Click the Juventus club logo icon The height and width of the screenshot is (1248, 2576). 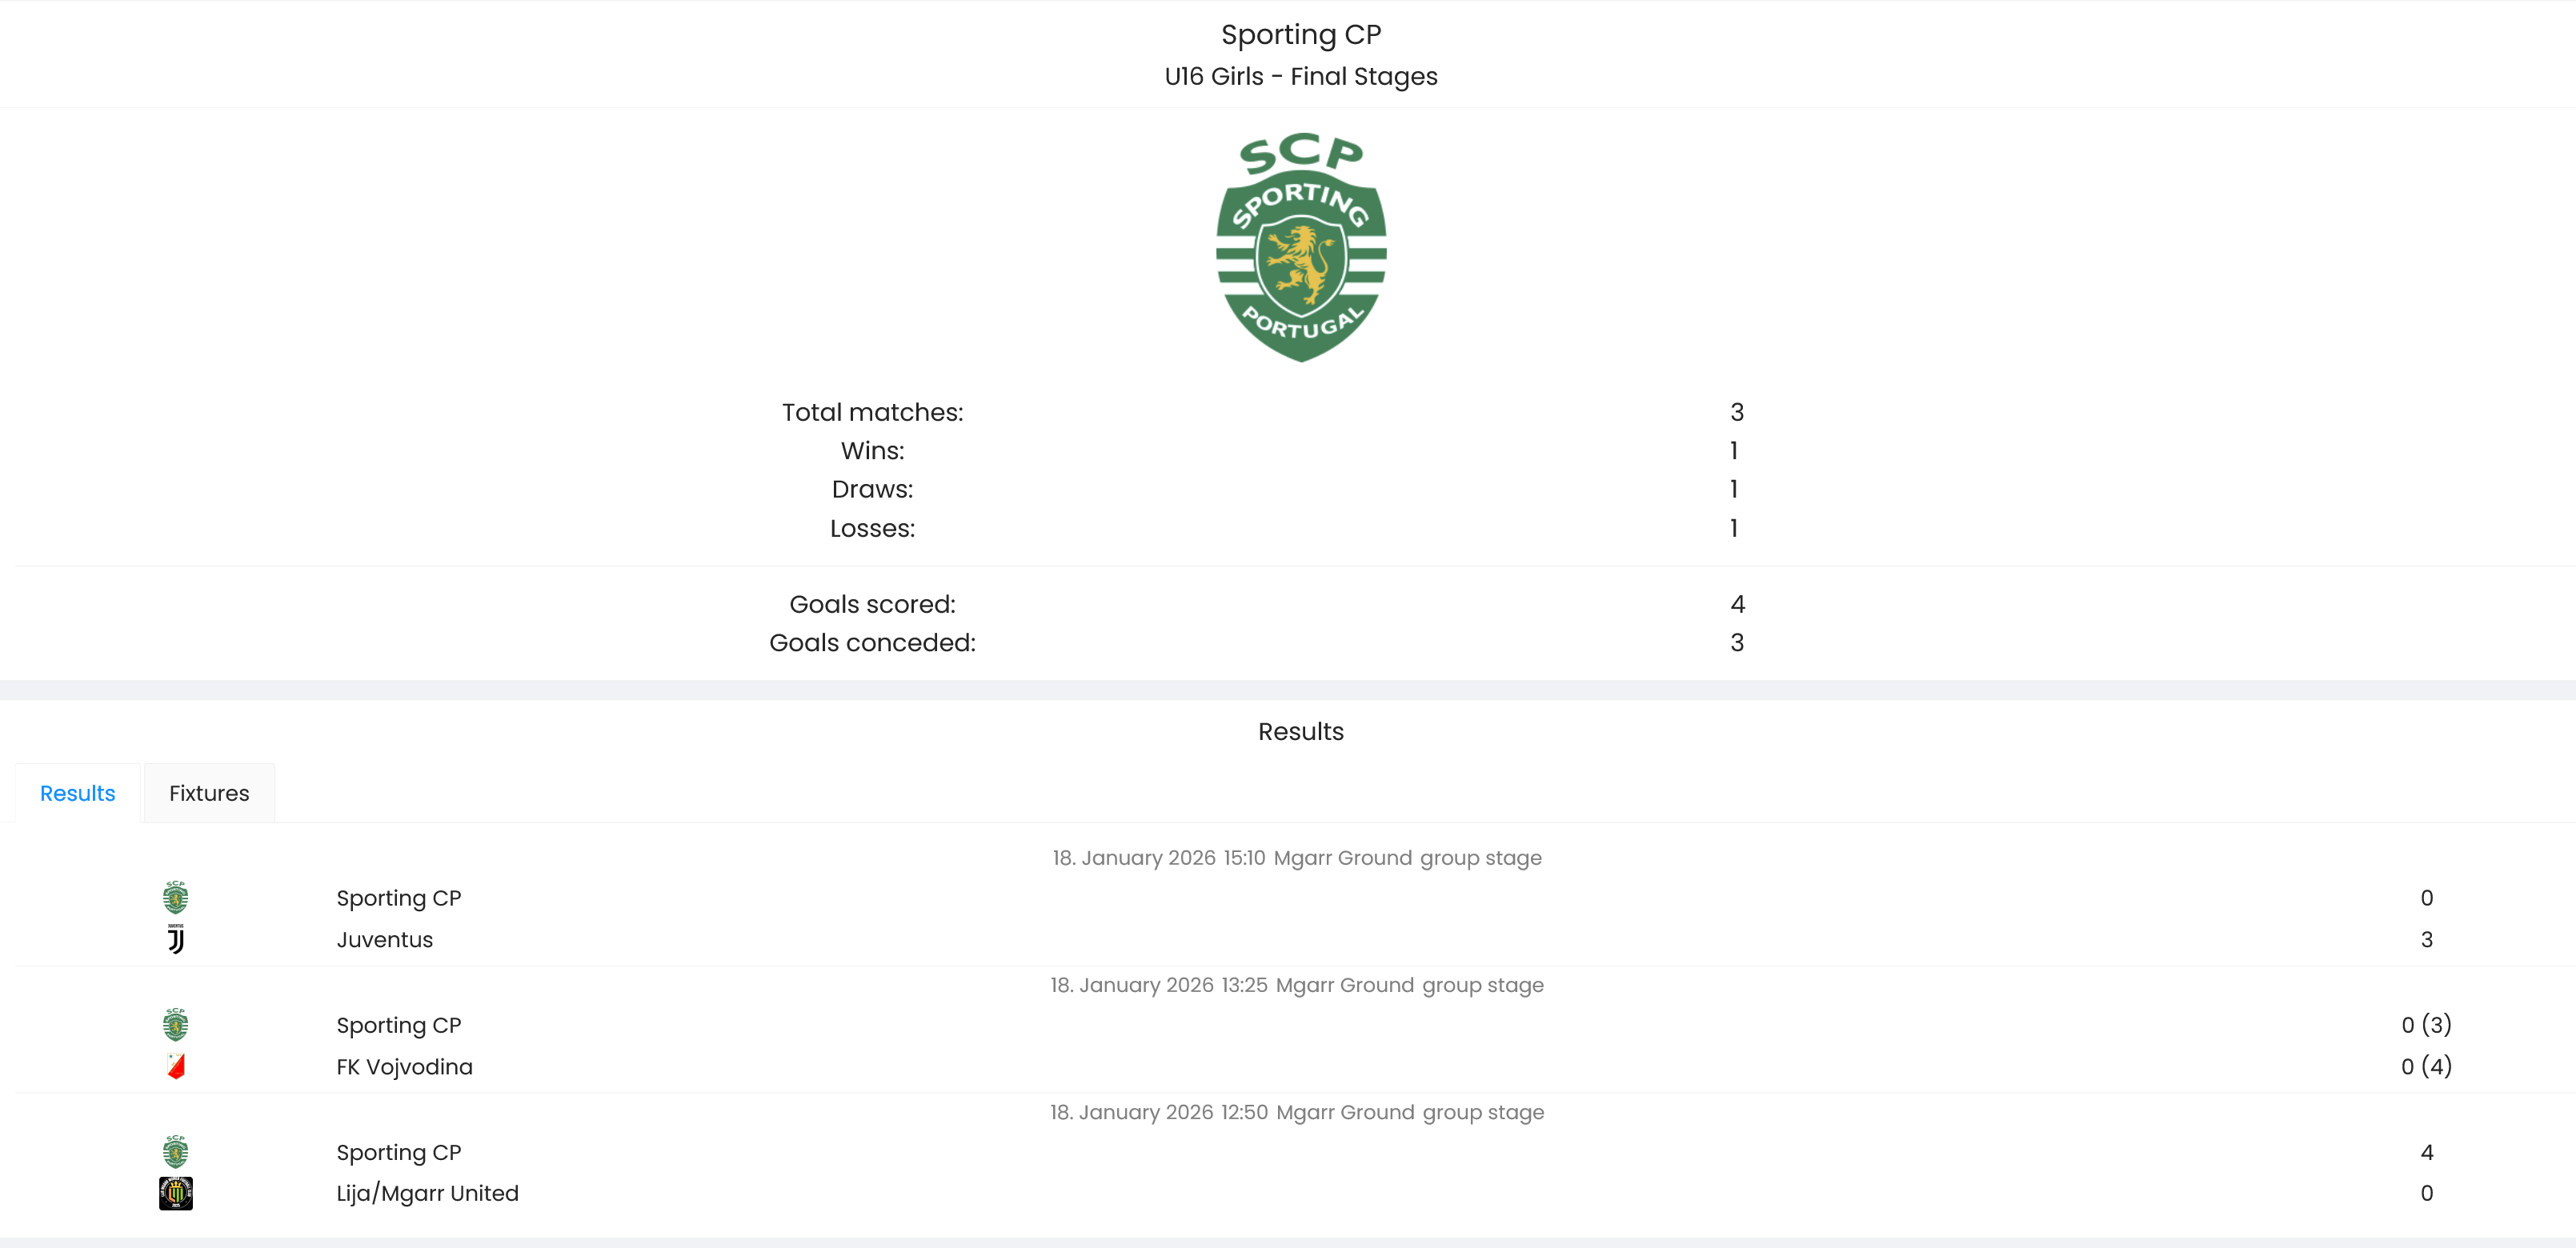(175, 940)
